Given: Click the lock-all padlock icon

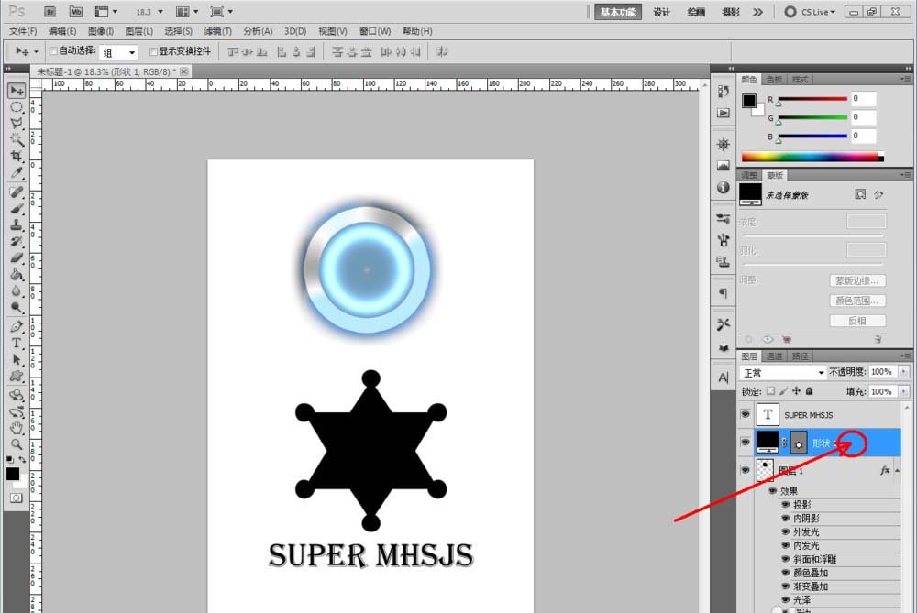Looking at the screenshot, I should click(x=809, y=391).
